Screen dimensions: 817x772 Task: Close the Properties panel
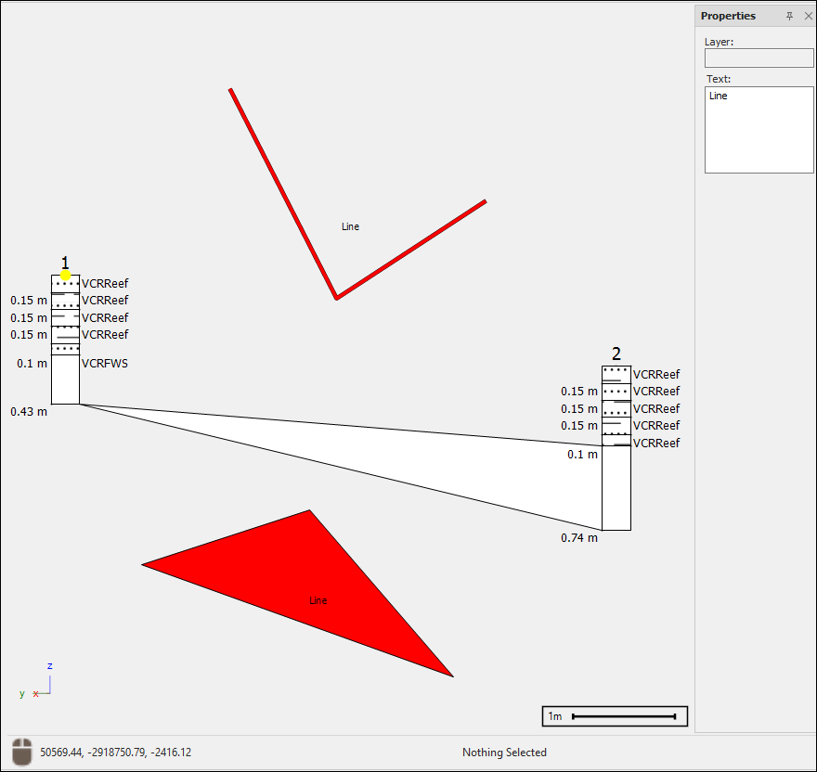point(808,16)
